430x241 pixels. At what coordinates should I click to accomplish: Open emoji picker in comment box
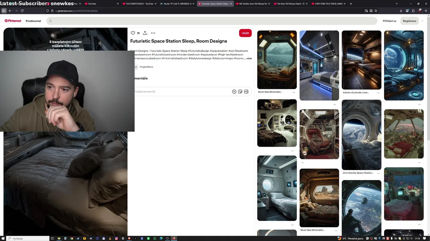234,91
